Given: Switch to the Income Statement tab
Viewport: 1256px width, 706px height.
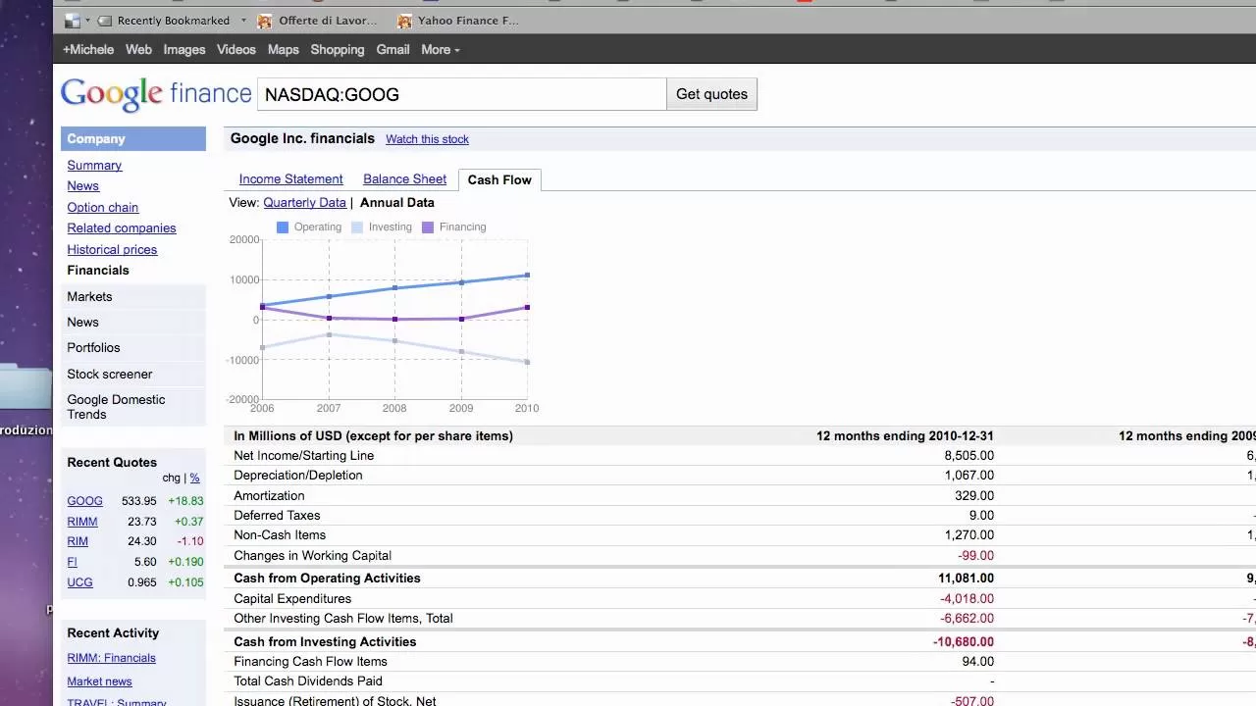Looking at the screenshot, I should click(x=290, y=178).
